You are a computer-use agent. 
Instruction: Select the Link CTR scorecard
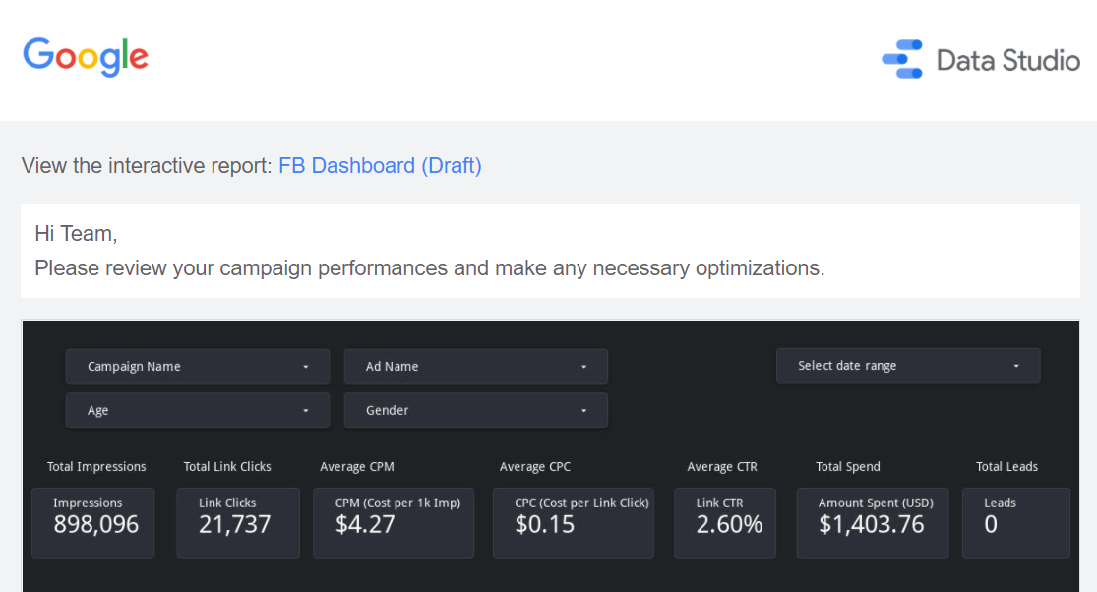coord(725,522)
